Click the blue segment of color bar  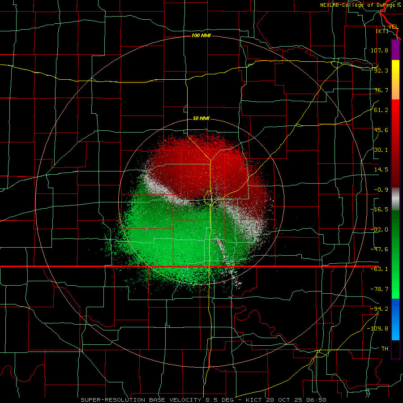tap(395, 319)
